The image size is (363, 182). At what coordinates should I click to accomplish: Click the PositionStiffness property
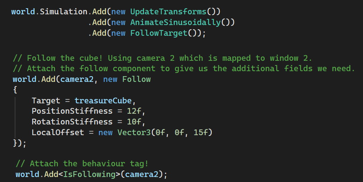[x=72, y=111]
